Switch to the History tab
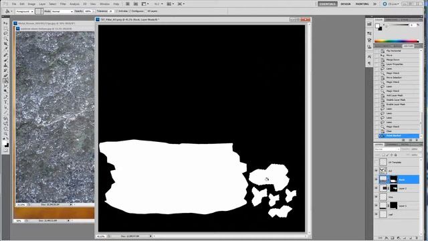The image size is (428, 241). 409,46
